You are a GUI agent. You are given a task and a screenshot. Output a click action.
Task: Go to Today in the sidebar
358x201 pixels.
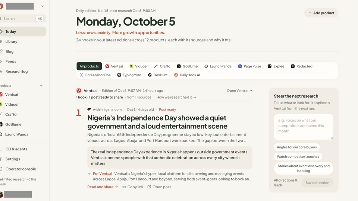[22, 31]
